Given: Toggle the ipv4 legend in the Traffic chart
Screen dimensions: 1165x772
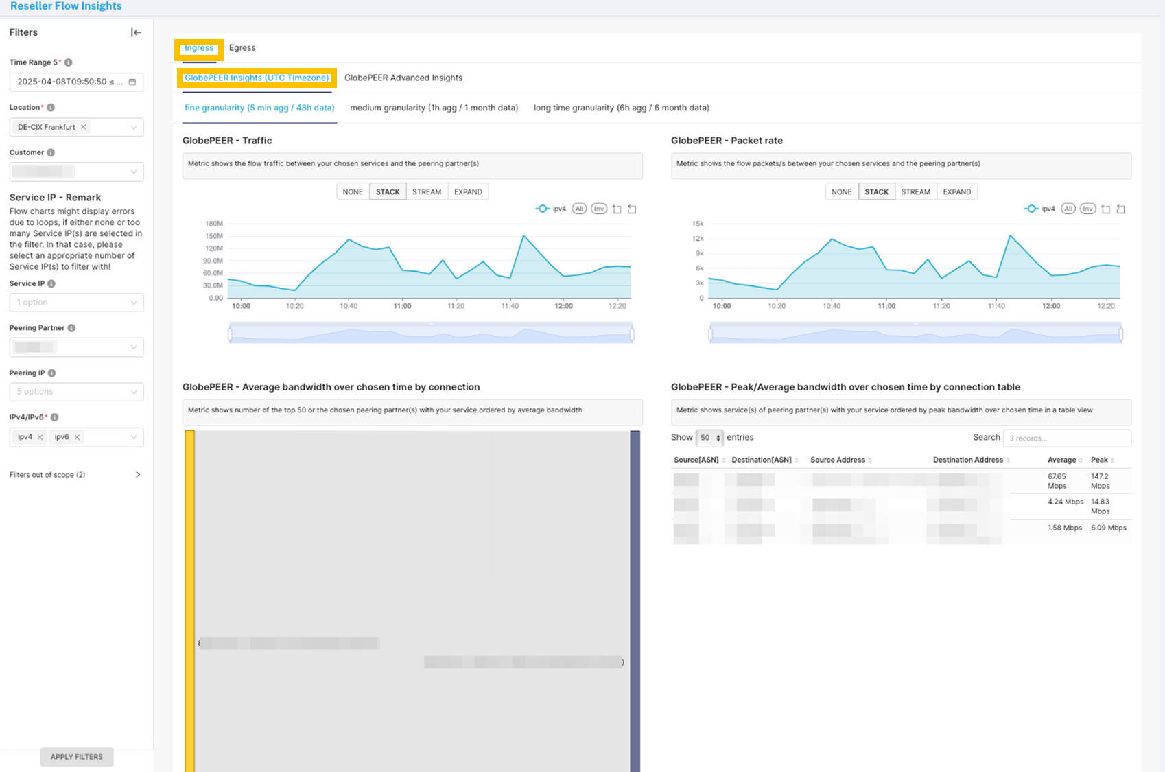Looking at the screenshot, I should pyautogui.click(x=551, y=209).
